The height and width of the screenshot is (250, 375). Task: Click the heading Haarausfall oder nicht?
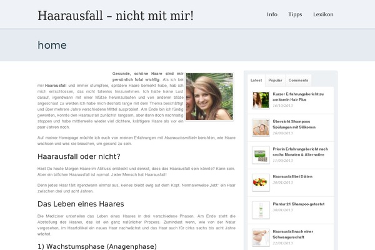[x=79, y=156]
